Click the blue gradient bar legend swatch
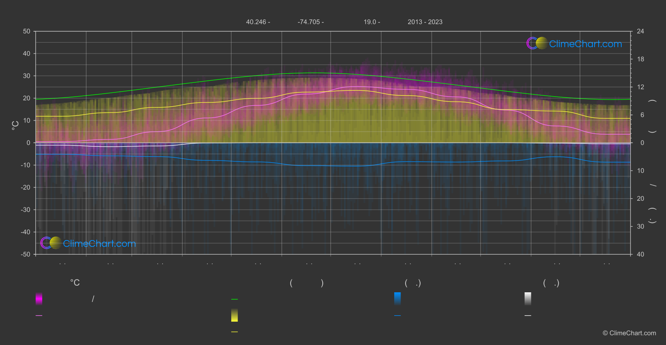666x345 pixels. [x=398, y=299]
